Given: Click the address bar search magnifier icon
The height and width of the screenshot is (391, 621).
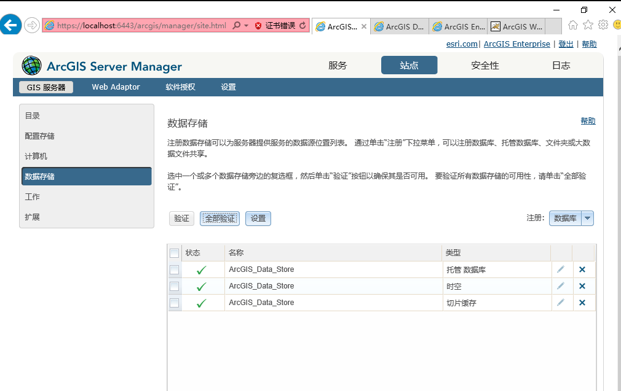Looking at the screenshot, I should click(237, 26).
